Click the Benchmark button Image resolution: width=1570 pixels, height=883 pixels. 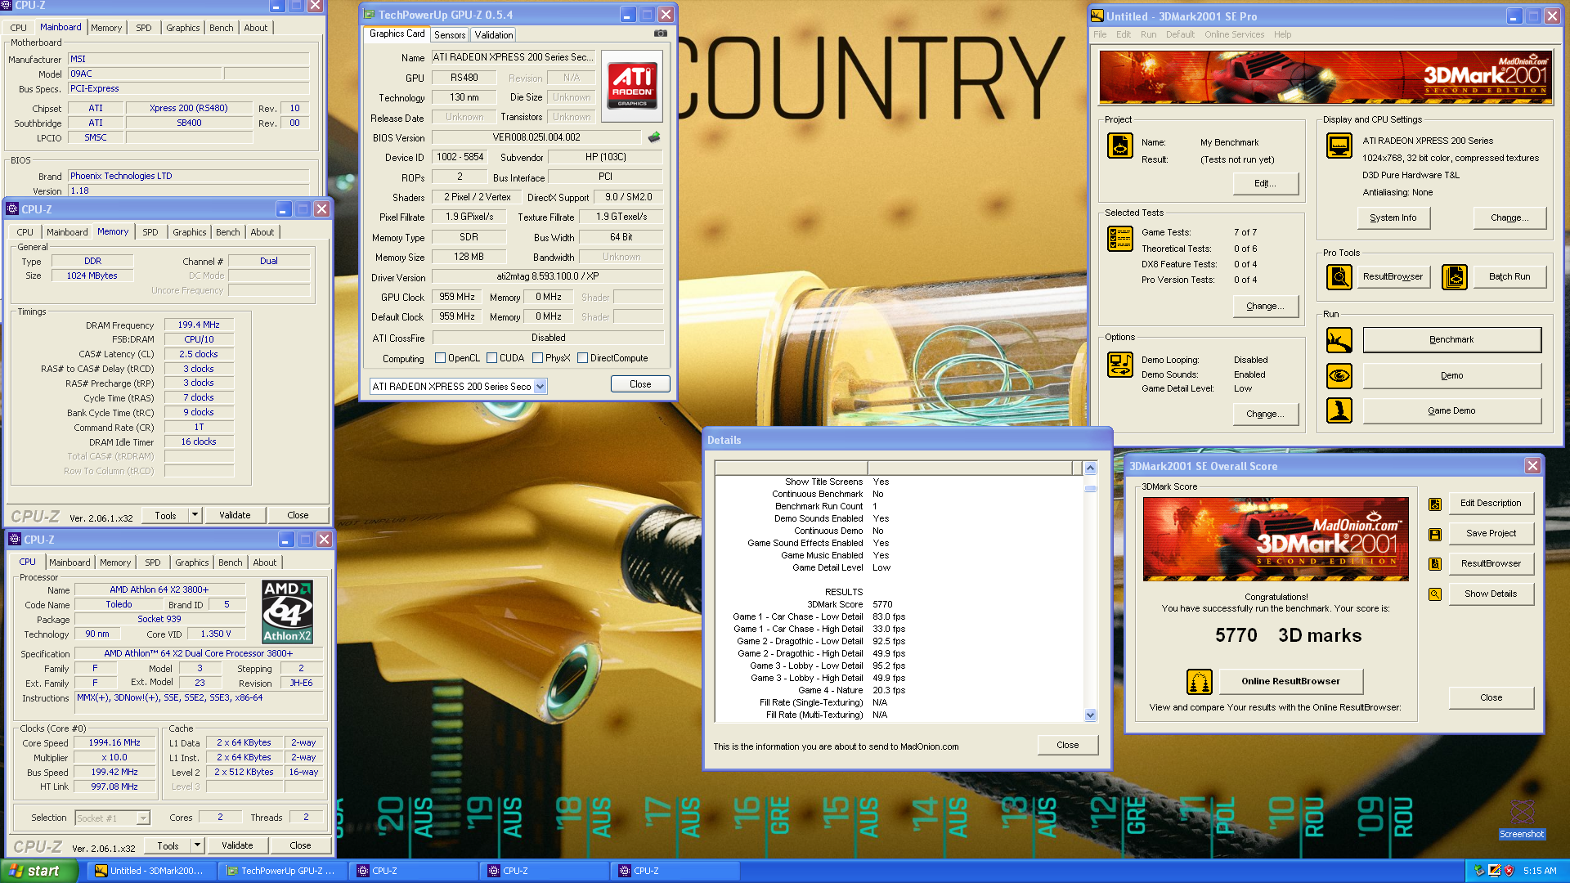pyautogui.click(x=1451, y=340)
